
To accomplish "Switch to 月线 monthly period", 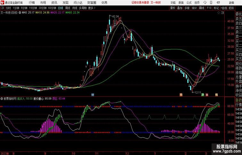I will pos(75,8).
